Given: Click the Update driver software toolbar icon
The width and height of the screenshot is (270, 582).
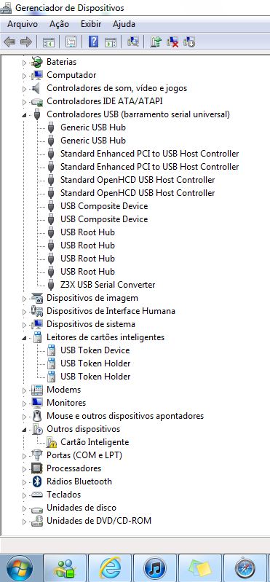Looking at the screenshot, I should coord(156,42).
